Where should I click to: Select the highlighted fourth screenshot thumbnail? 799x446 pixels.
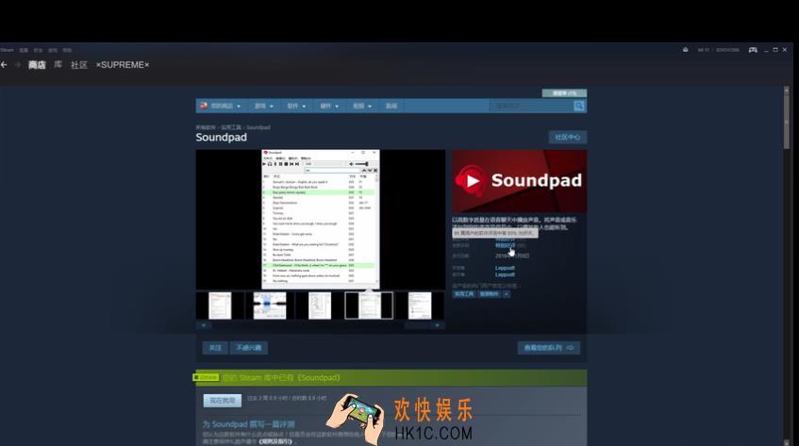(x=369, y=306)
